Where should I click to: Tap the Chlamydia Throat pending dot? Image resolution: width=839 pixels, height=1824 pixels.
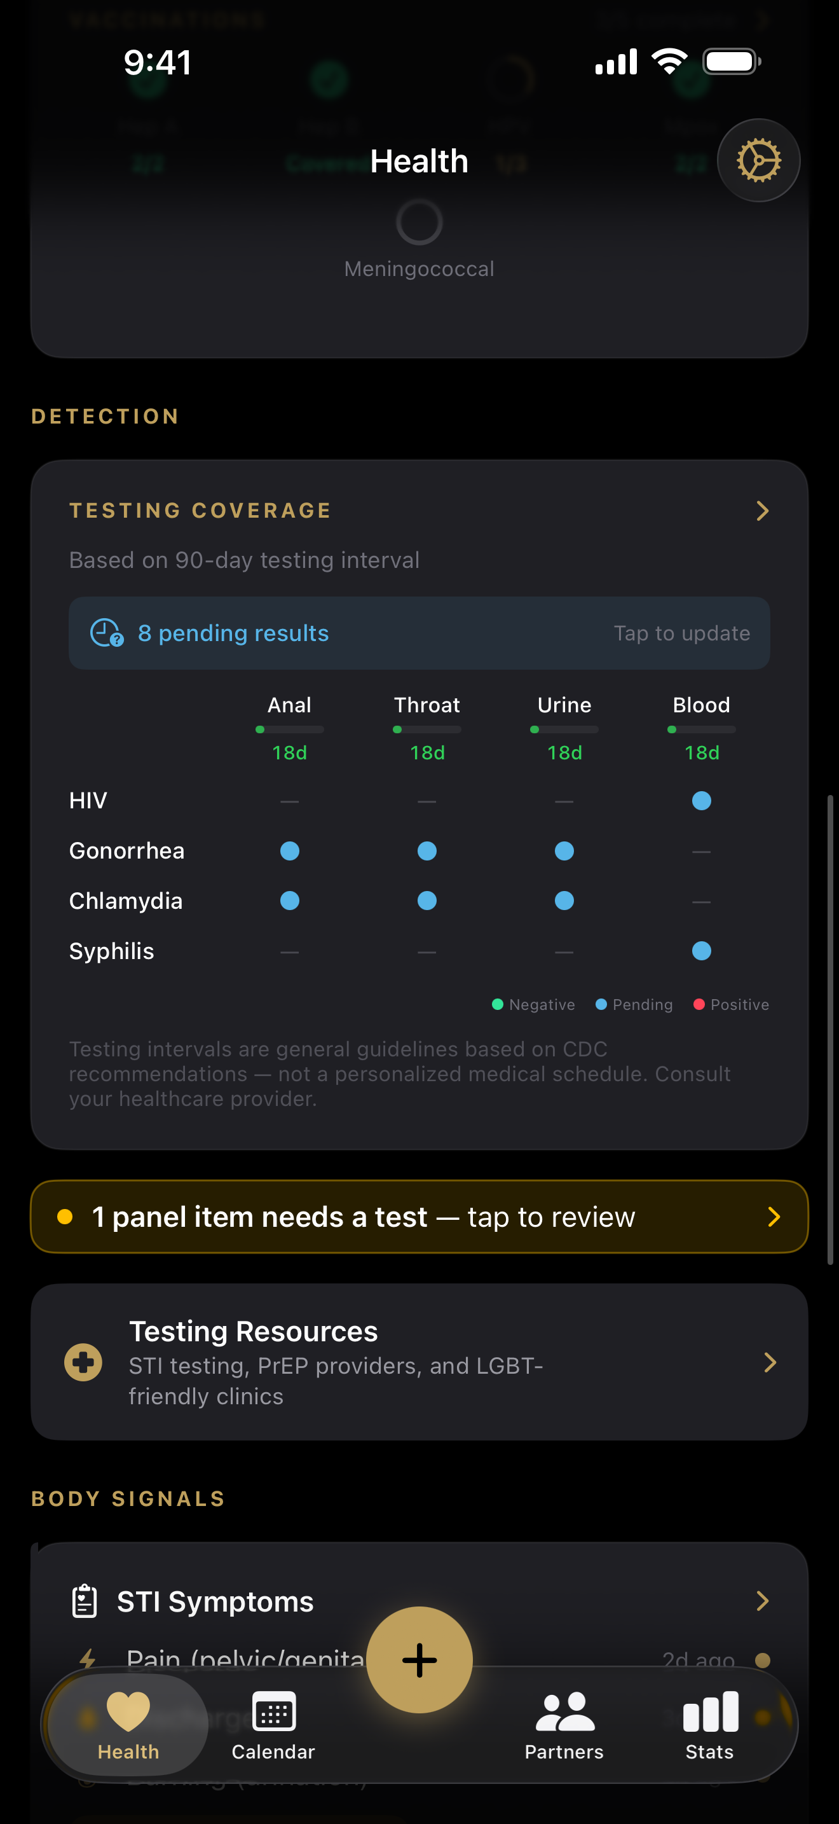pyautogui.click(x=426, y=901)
